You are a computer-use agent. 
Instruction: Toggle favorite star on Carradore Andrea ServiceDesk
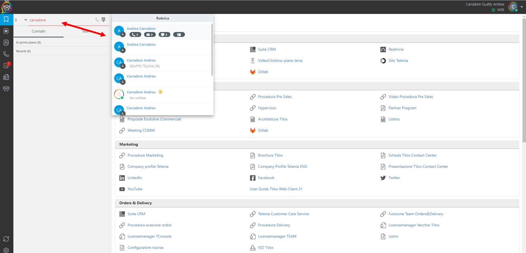tap(160, 92)
